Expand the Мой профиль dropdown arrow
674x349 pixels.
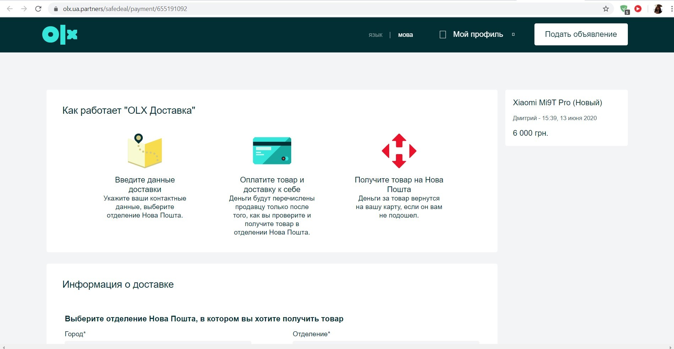tap(513, 34)
